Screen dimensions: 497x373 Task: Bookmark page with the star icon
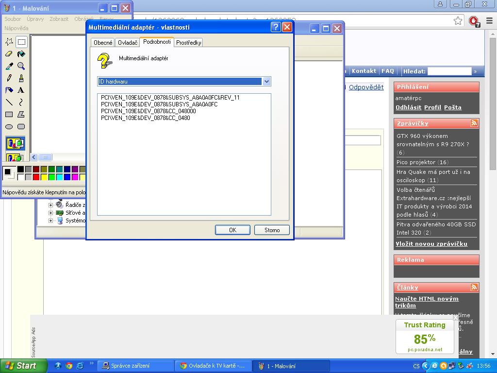point(458,21)
